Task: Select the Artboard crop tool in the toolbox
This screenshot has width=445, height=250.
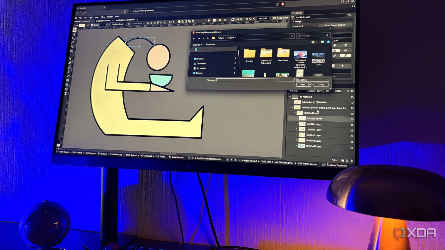Action: [74, 34]
